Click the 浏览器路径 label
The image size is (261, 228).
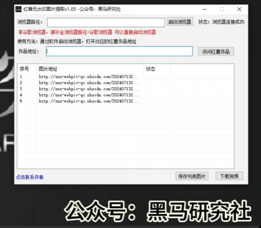click(x=30, y=22)
